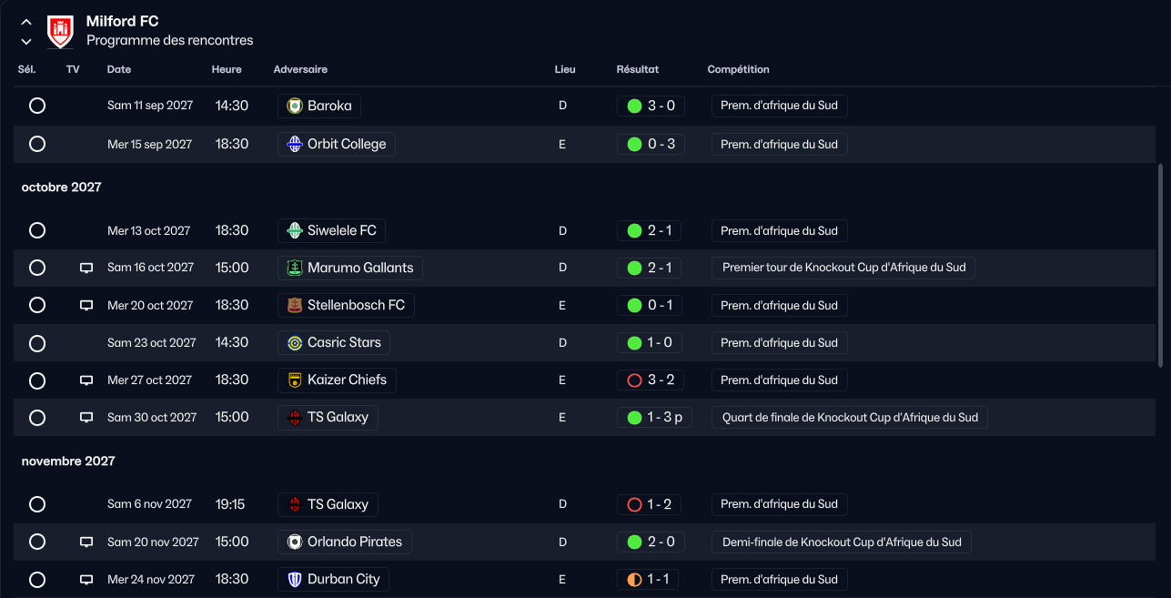Click the up chevron beside Milford FC
This screenshot has height=598, width=1171.
coord(26,22)
